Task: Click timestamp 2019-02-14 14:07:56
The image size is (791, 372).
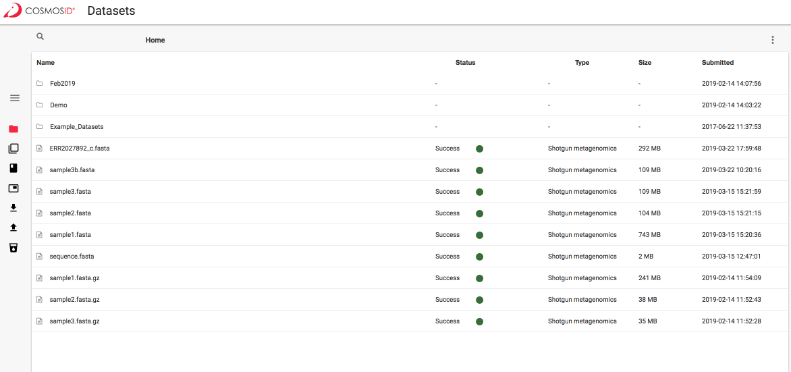Action: pyautogui.click(x=732, y=83)
